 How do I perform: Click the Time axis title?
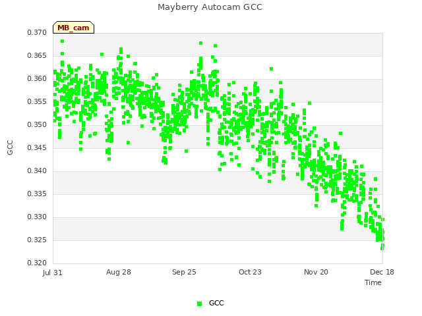[373, 282]
